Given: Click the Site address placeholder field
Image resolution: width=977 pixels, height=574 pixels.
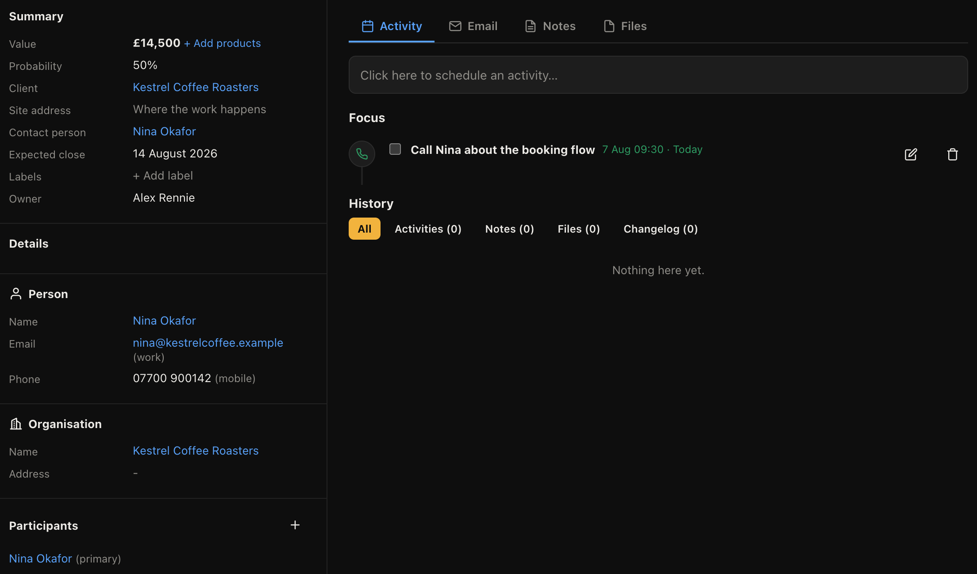Looking at the screenshot, I should [200, 109].
